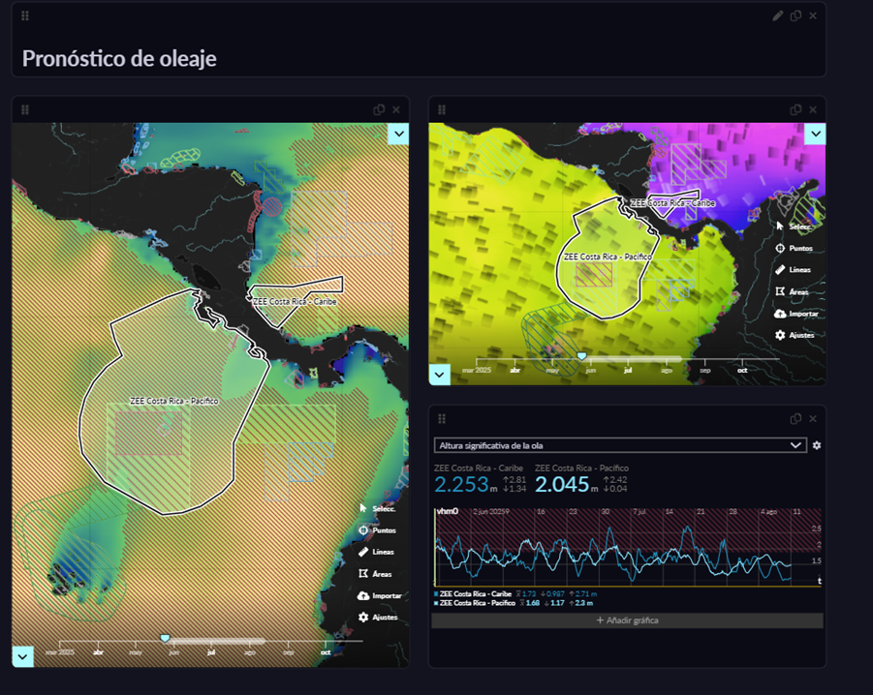This screenshot has height=695, width=873.
Task: Open chart settings gear next to the variable dropdown
Action: tap(817, 445)
